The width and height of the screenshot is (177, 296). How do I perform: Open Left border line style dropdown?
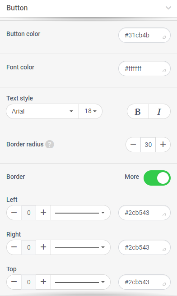pos(80,213)
